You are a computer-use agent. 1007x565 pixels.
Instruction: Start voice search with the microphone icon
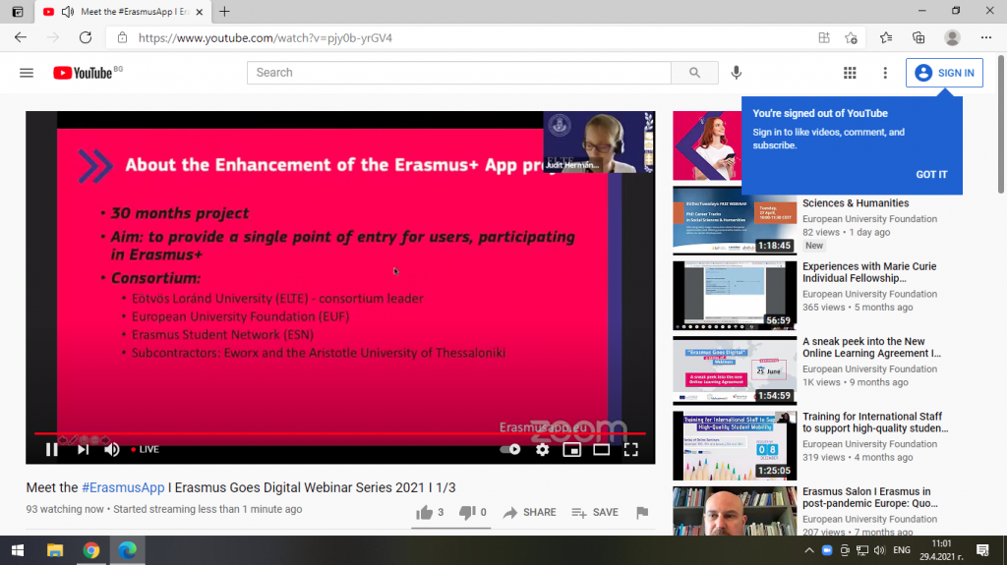(x=736, y=73)
